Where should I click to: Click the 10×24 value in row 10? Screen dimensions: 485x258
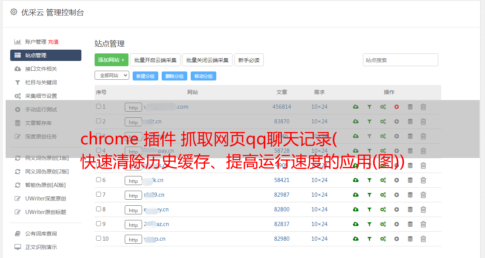pyautogui.click(x=319, y=239)
